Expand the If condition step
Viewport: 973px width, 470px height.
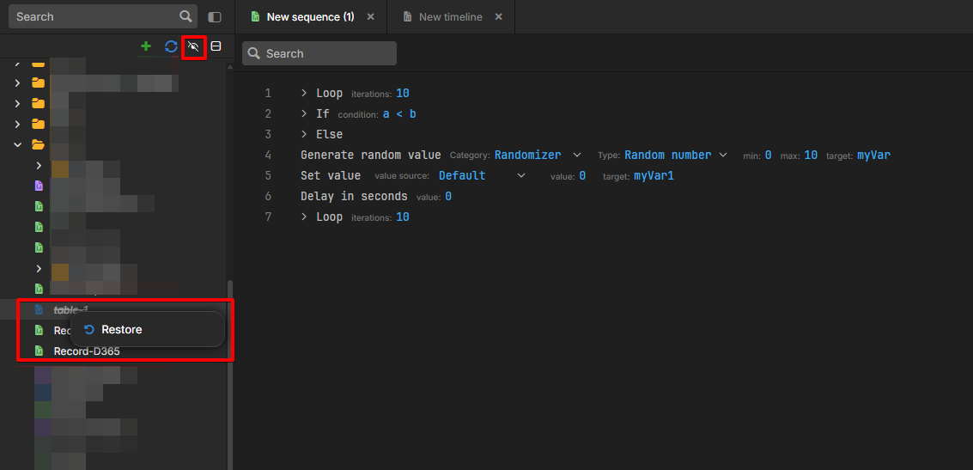point(304,113)
